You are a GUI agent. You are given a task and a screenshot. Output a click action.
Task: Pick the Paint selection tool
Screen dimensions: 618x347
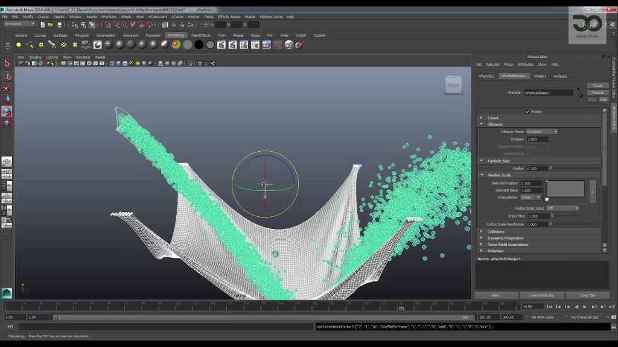[x=7, y=88]
